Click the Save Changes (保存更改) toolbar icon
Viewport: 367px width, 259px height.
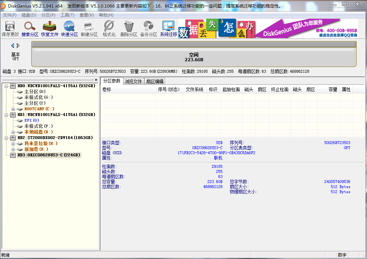[x=10, y=29]
